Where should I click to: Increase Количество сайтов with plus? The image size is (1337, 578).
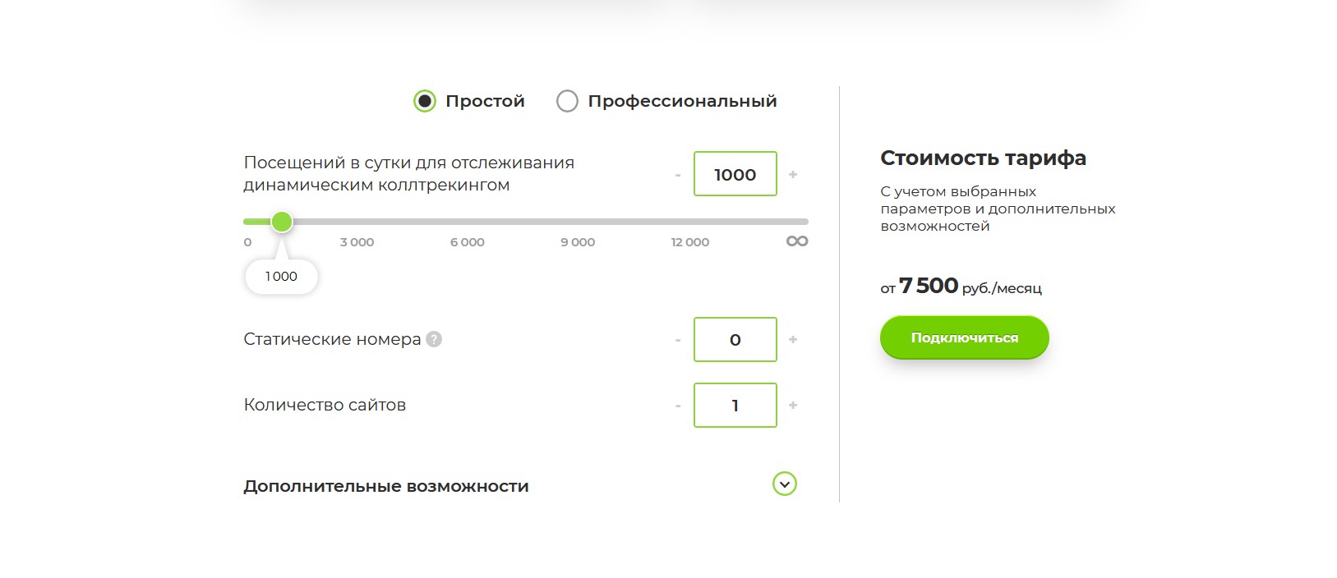793,405
